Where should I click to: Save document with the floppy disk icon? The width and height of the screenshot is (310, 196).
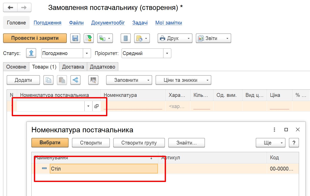(75, 38)
